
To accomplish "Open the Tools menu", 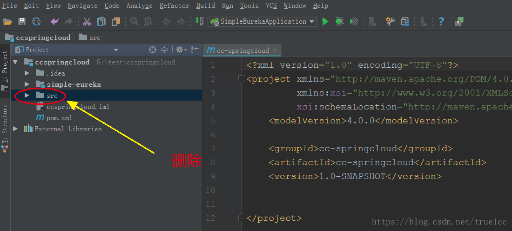I will point(249,6).
